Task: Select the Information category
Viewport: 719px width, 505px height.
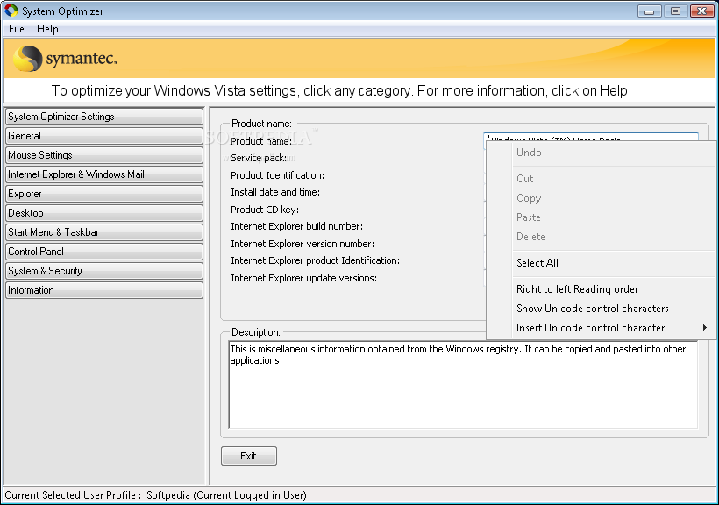Action: [x=104, y=290]
